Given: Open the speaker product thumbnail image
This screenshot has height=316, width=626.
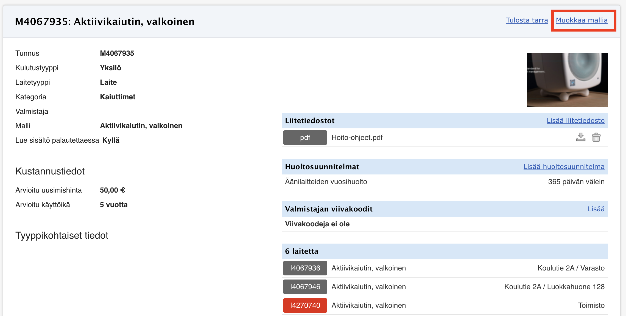Looking at the screenshot, I should (x=567, y=80).
